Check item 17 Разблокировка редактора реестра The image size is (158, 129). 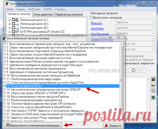point(4,100)
